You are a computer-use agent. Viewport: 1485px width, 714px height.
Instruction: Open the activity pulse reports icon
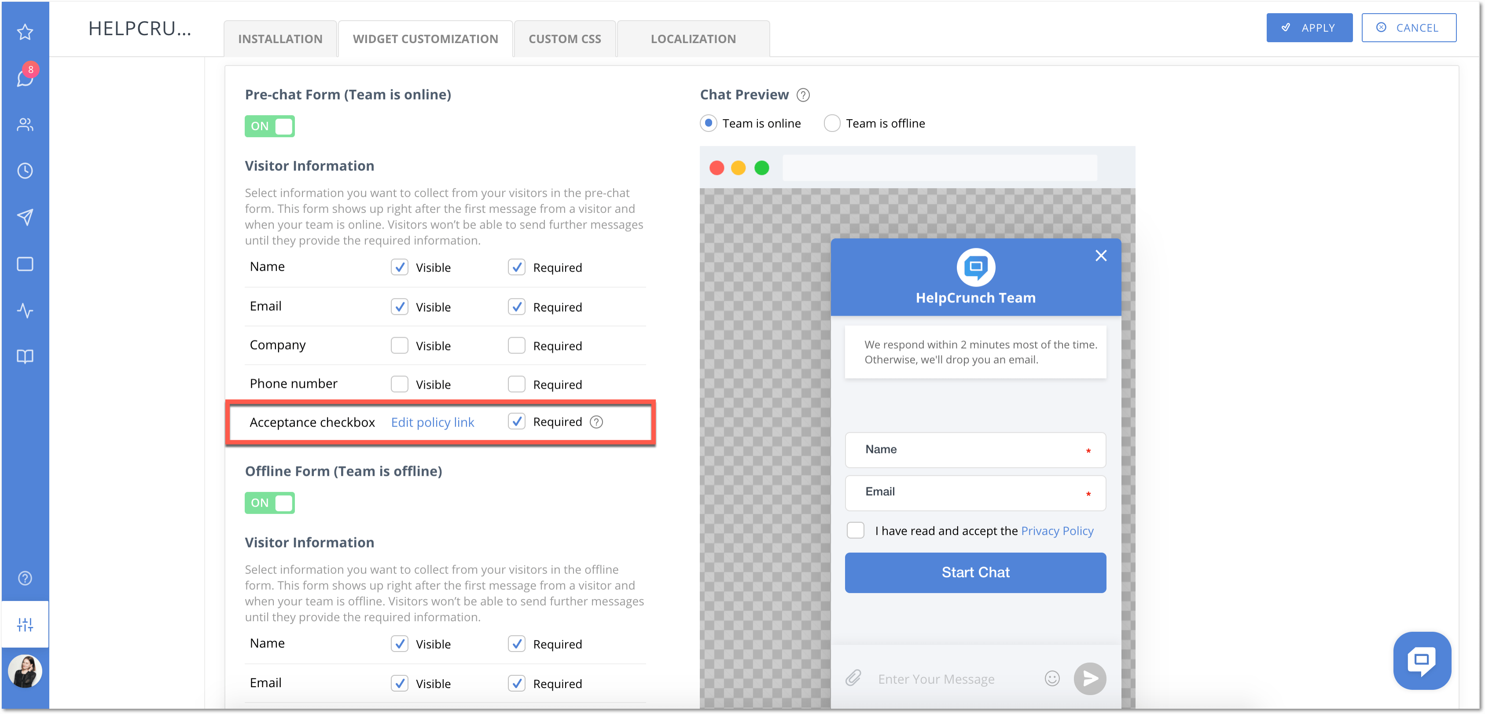25,310
